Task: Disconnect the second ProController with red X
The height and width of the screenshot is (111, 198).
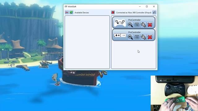Action: pyautogui.click(x=150, y=37)
